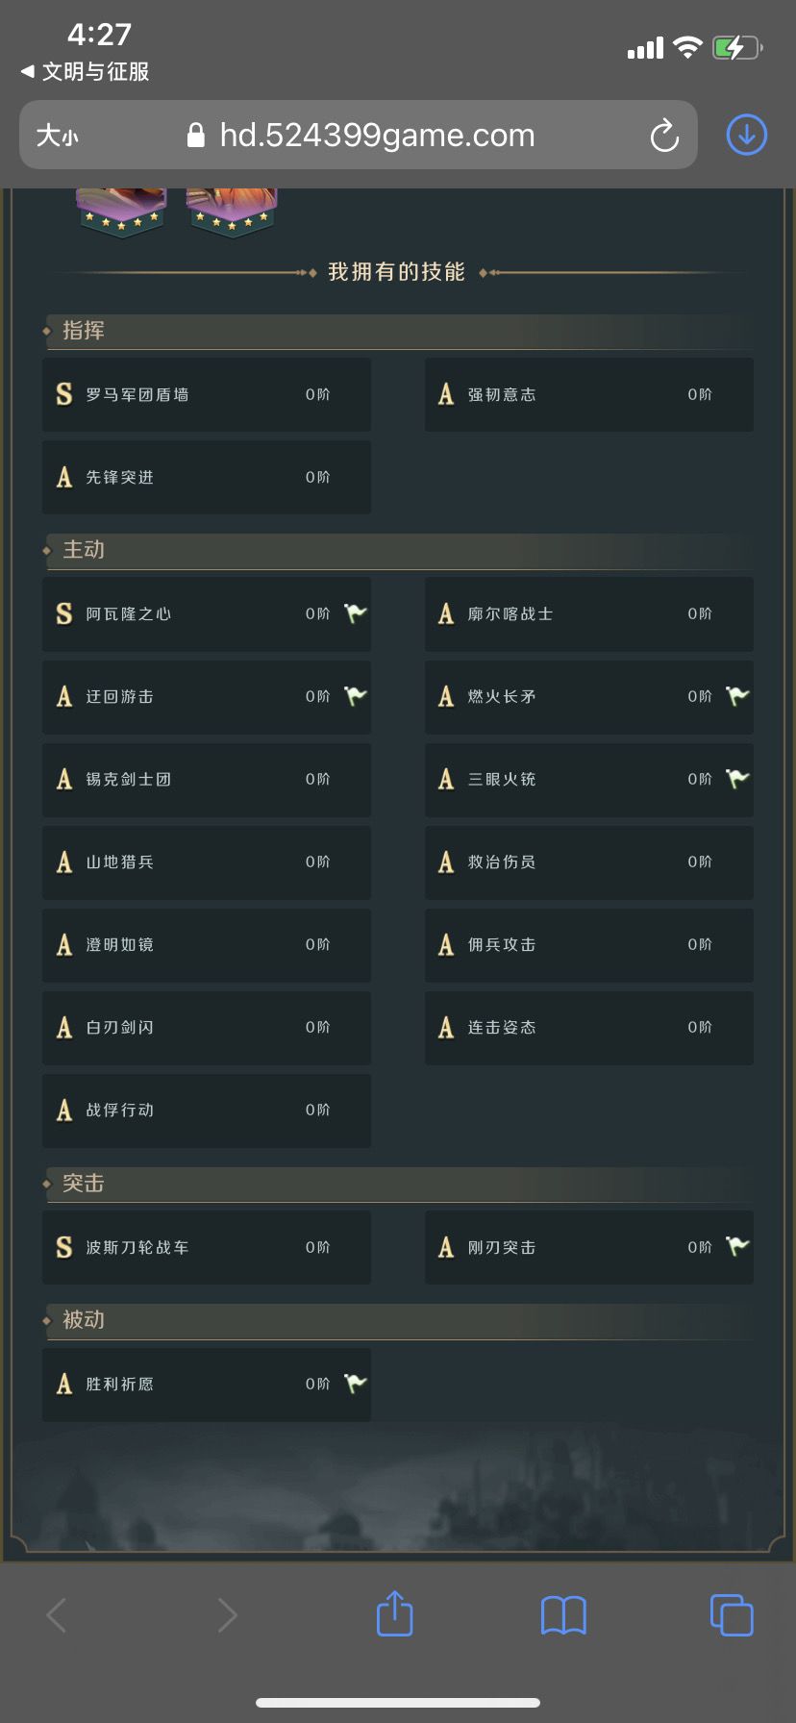Select the 波斯刀轮战车 skill card
Screen dimensions: 796x1723
(x=206, y=1246)
